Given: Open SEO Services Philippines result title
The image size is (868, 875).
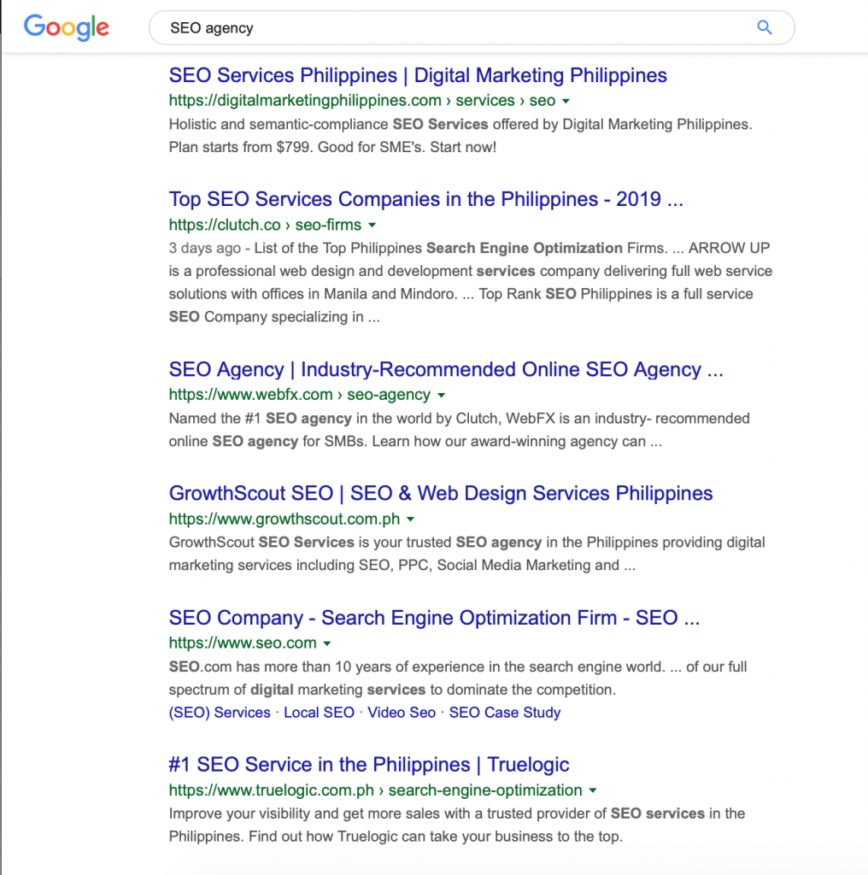Looking at the screenshot, I should (418, 75).
